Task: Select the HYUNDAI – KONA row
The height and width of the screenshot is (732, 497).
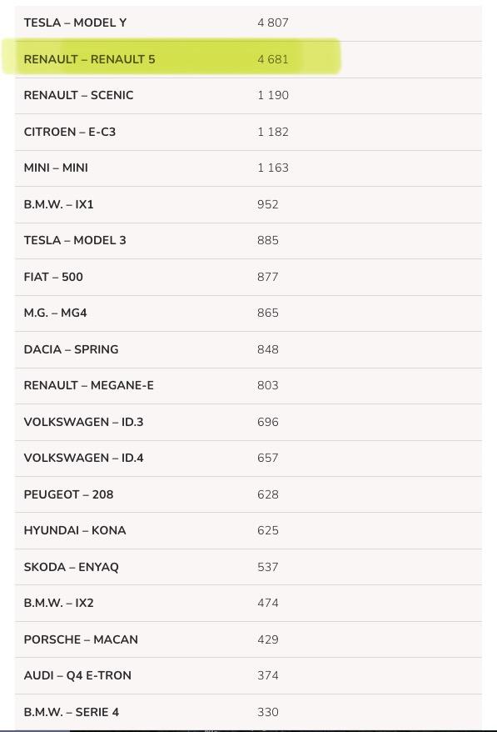Action: (x=248, y=530)
